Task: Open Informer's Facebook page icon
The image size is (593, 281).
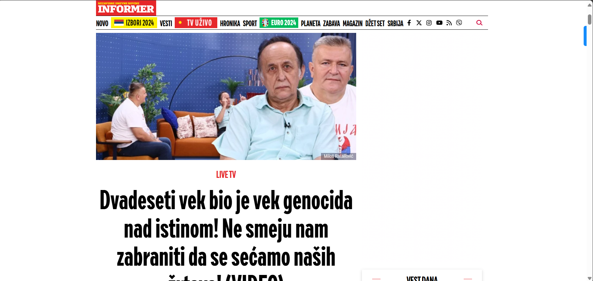Action: [409, 23]
